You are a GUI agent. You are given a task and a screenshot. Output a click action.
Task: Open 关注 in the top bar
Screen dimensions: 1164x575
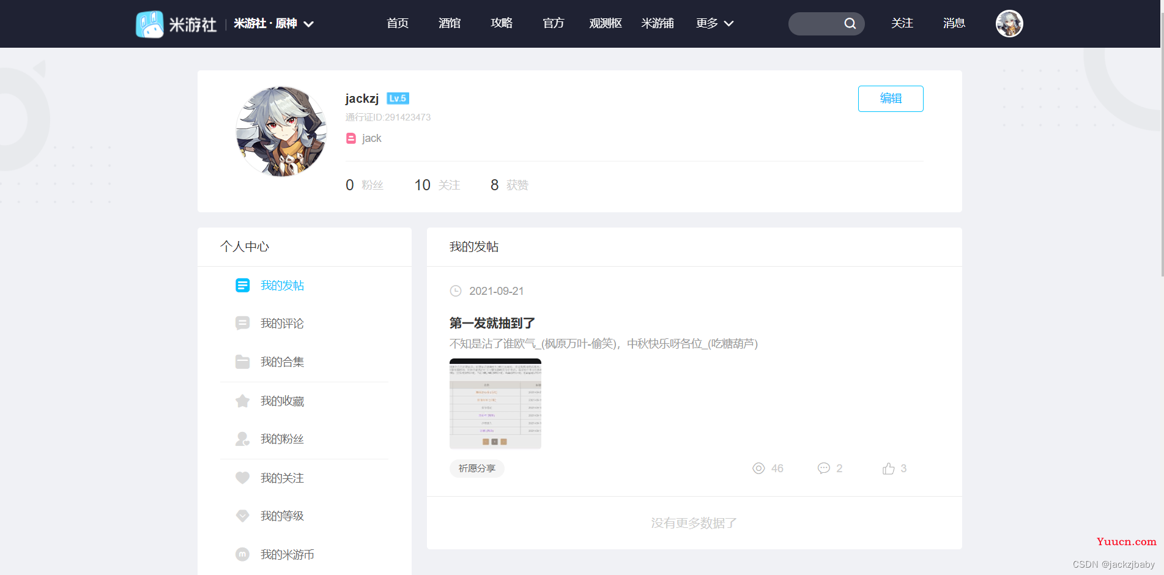coord(902,23)
